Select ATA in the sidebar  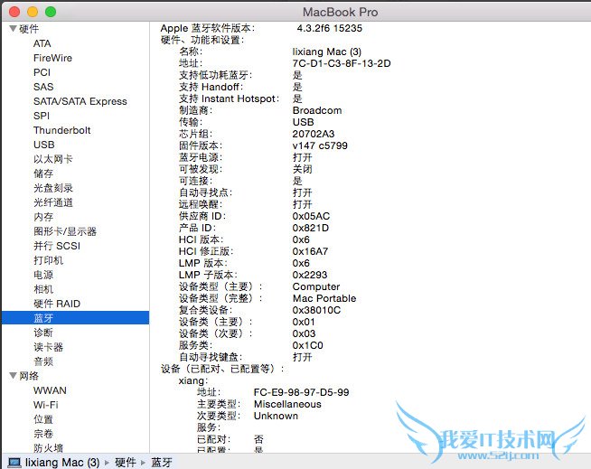(42, 43)
